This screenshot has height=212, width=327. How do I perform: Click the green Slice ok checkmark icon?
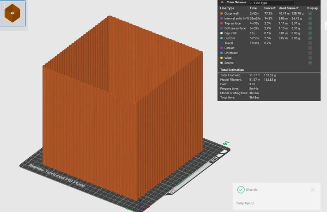pyautogui.click(x=241, y=190)
